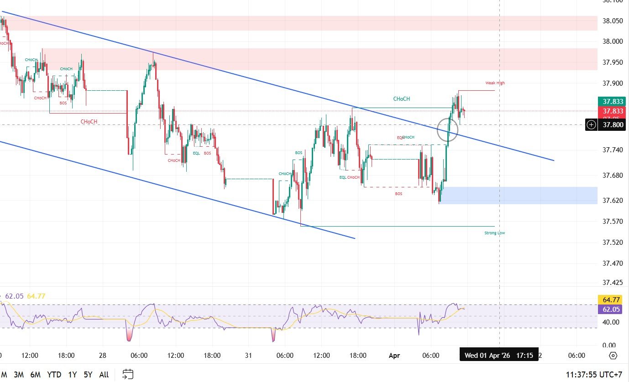
Task: Open timezone menu showing UTC+7
Action: [593, 375]
